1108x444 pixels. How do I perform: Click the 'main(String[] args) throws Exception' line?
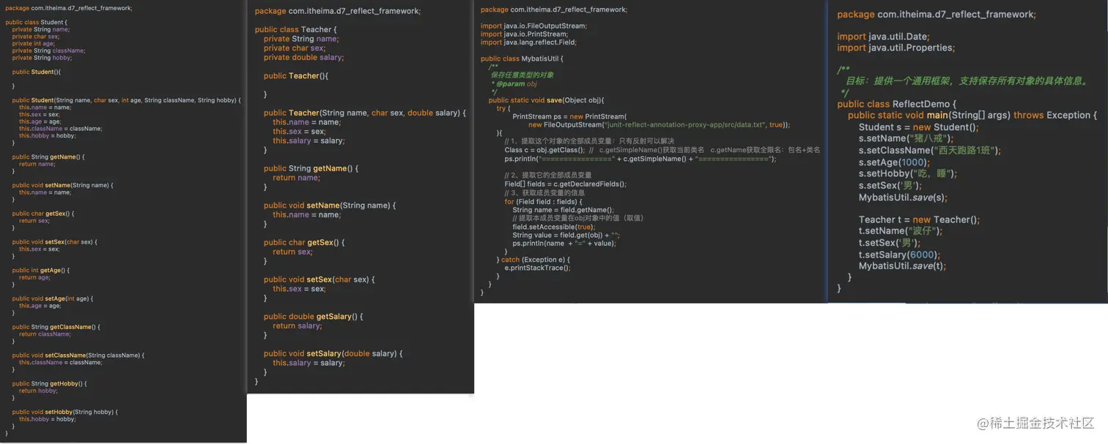click(972, 116)
